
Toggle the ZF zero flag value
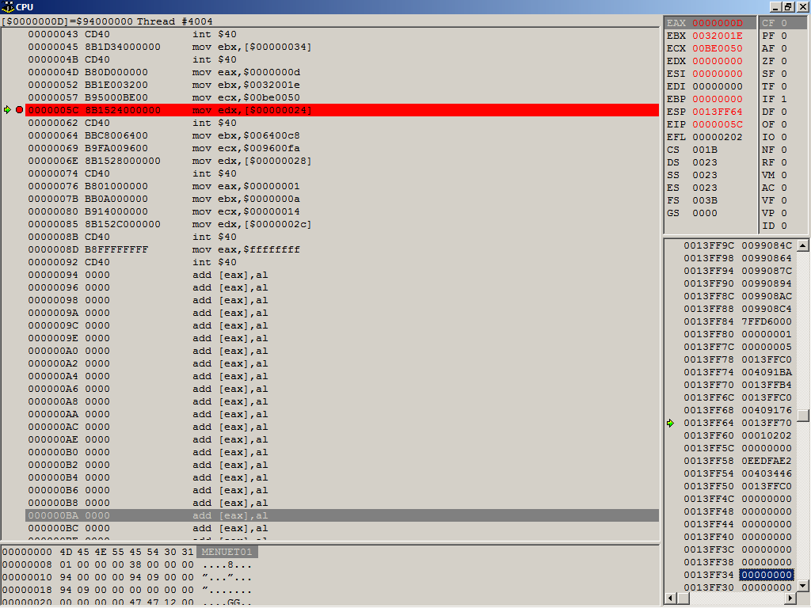coord(783,61)
